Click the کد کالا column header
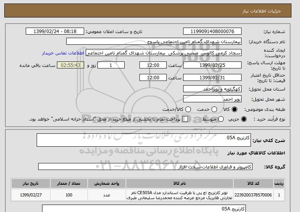Viewport: 300px width, 212px height. (x=253, y=183)
